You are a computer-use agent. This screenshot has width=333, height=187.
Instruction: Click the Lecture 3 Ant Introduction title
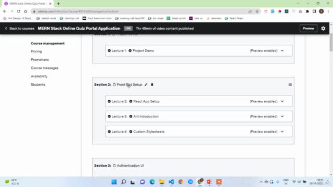tap(146, 116)
